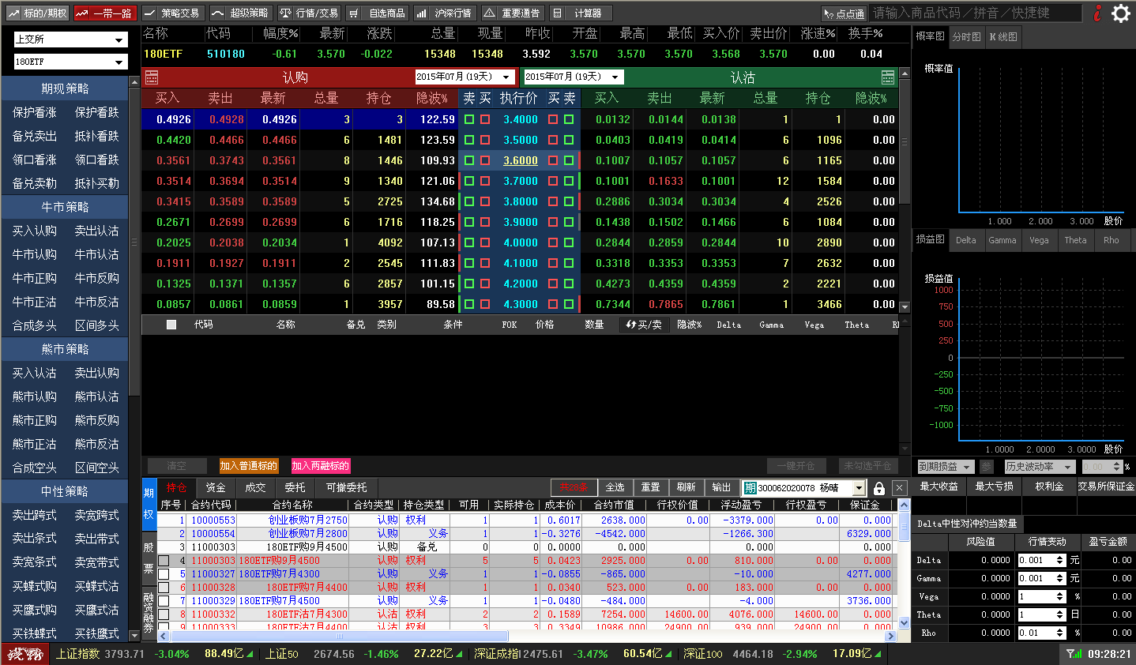Click the red info icon
The height and width of the screenshot is (665, 1136).
click(x=1097, y=13)
